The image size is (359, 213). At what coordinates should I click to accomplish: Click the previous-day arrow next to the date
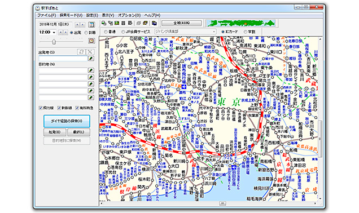pyautogui.click(x=77, y=24)
